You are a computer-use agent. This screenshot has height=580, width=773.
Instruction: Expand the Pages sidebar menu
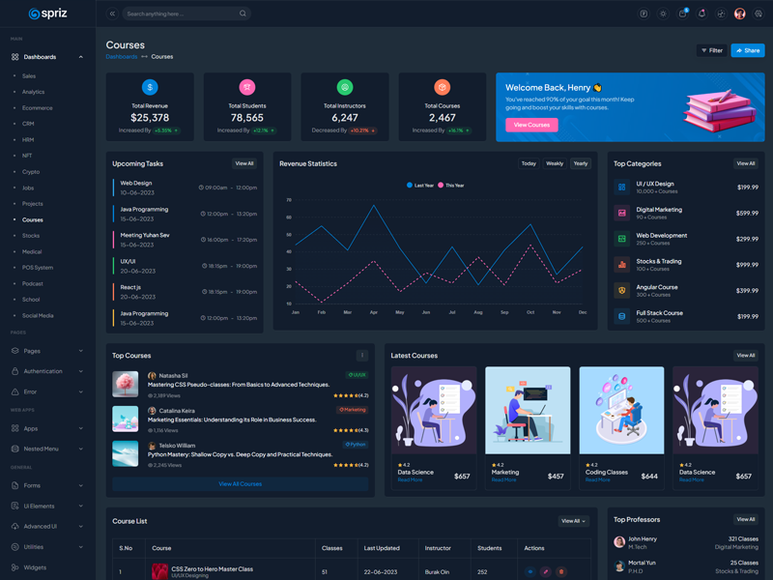pyautogui.click(x=47, y=351)
